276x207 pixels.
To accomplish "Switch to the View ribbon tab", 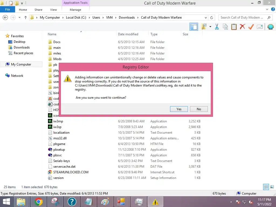I will [x=53, y=10].
